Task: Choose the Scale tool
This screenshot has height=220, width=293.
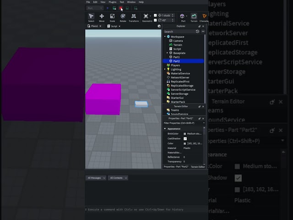Action: 112,18
